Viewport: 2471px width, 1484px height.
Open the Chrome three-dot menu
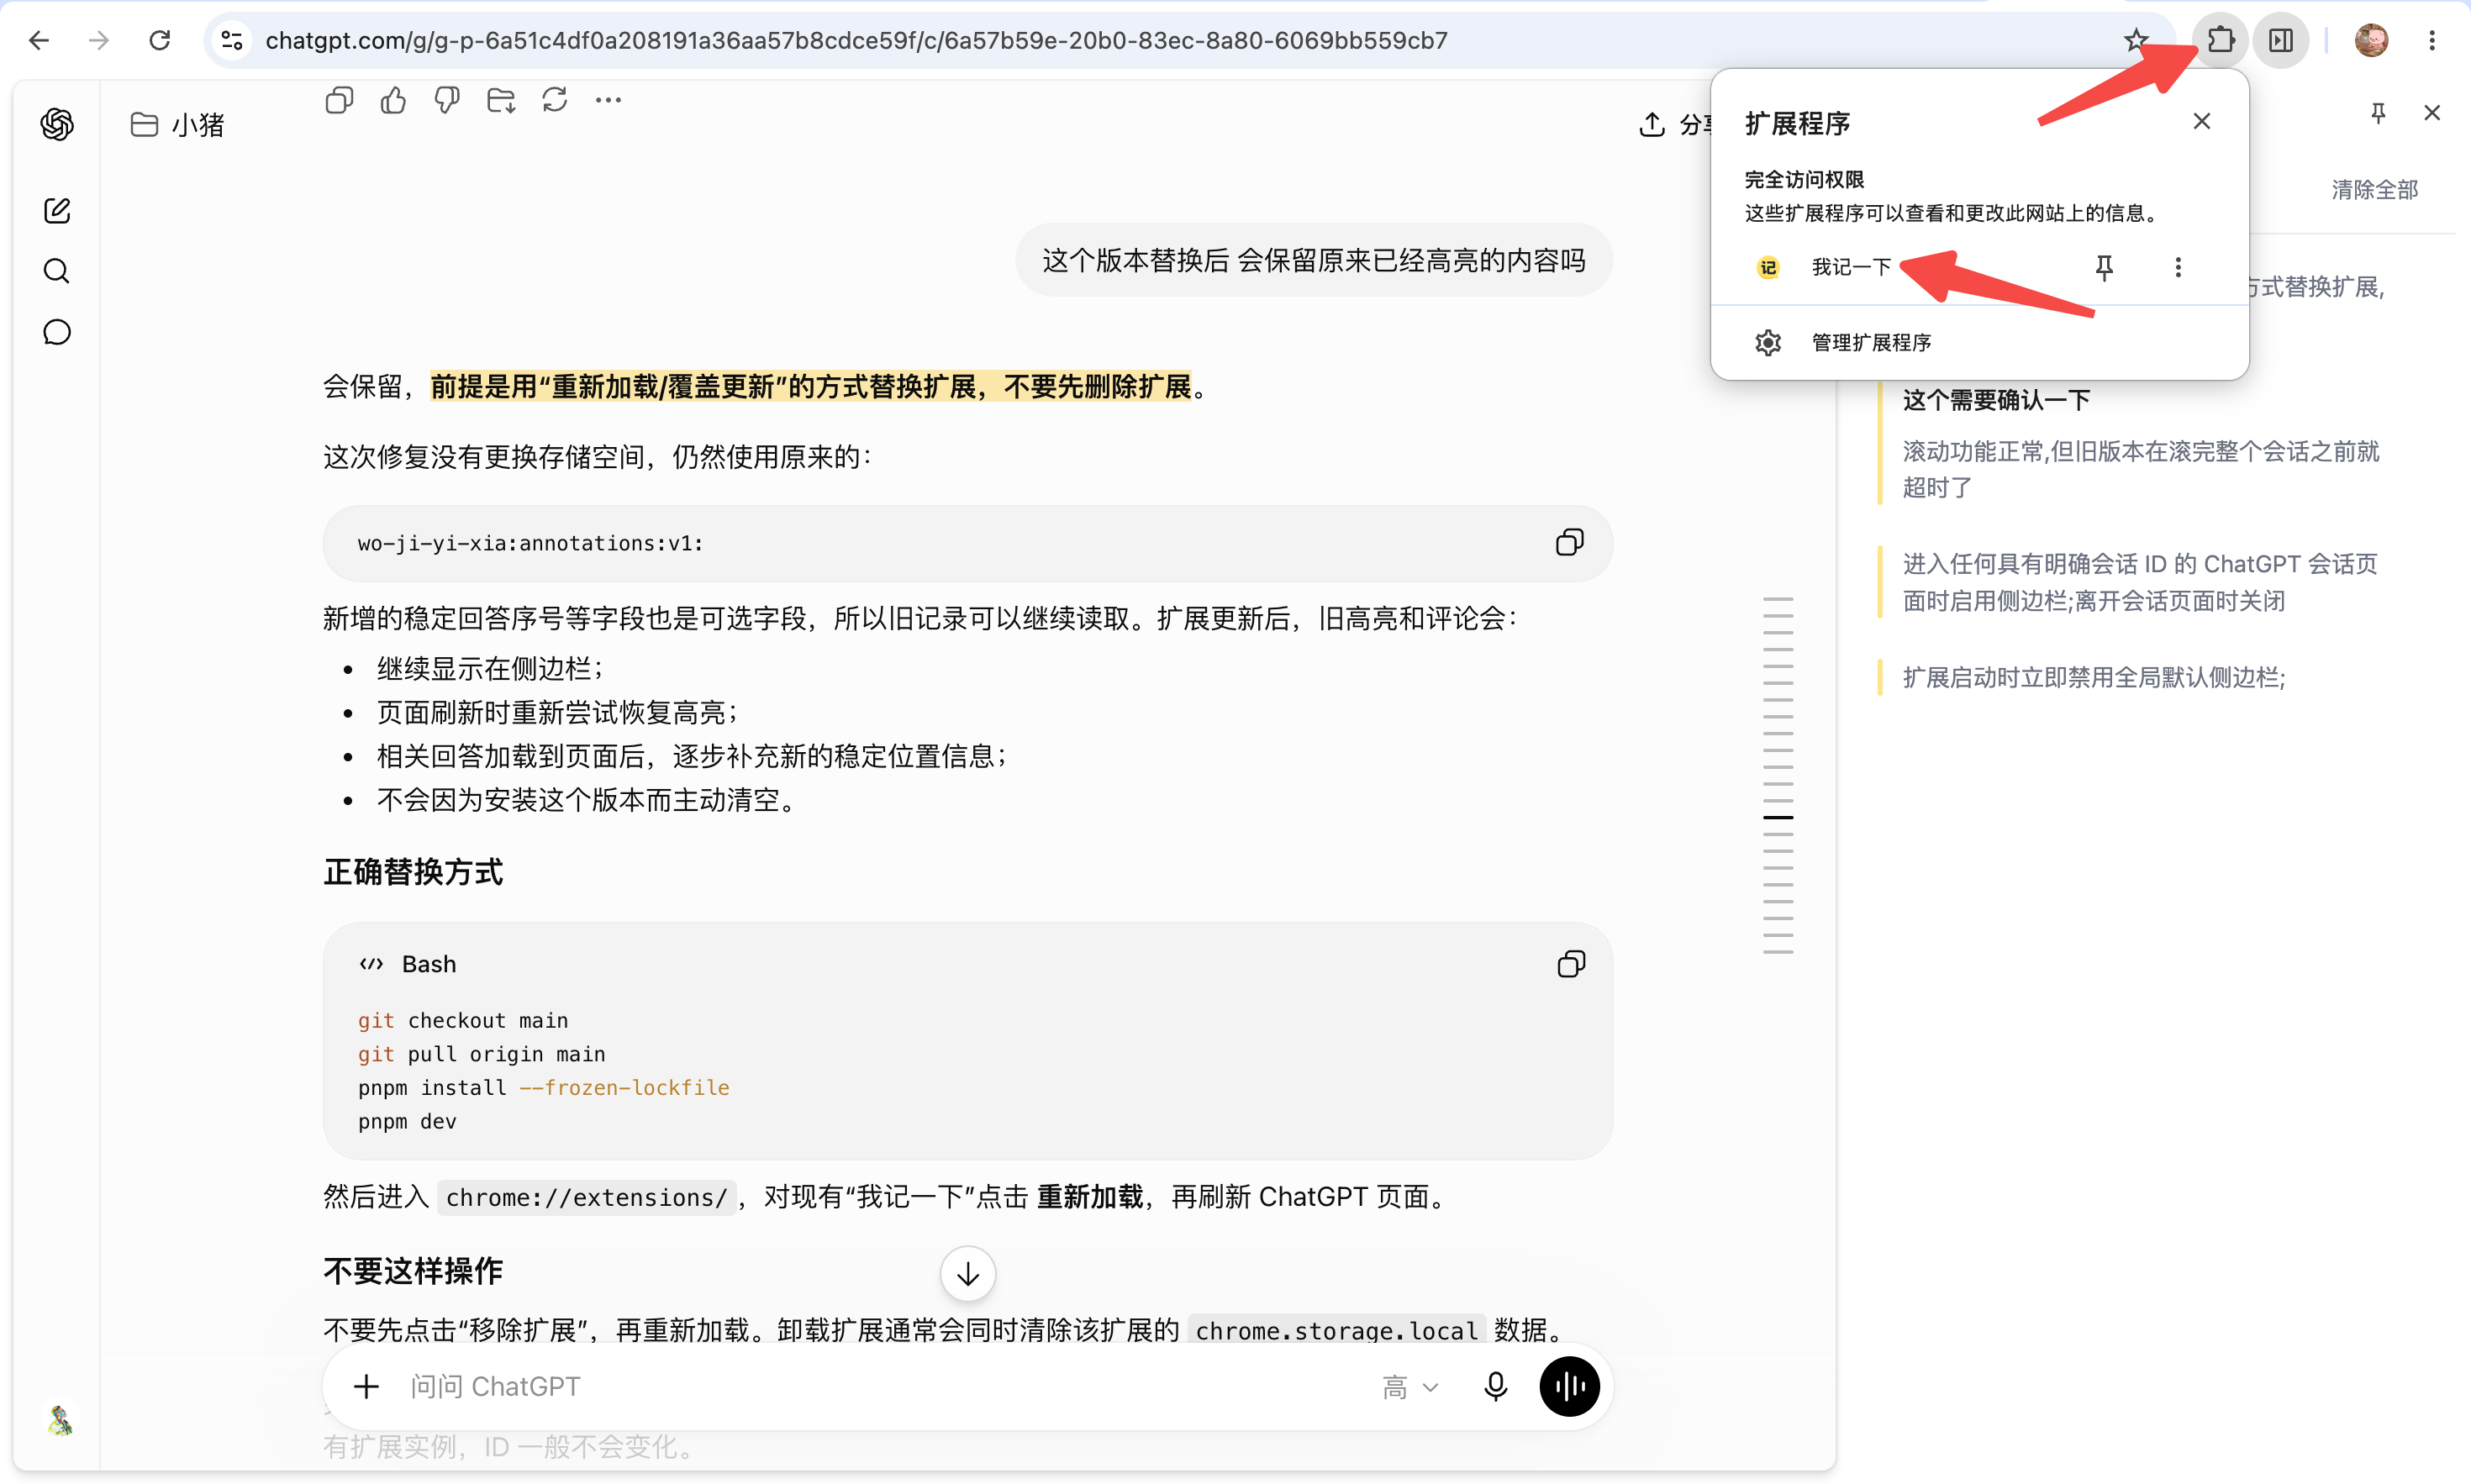[2432, 40]
